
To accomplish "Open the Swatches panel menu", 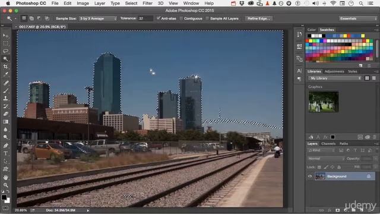I will click(376, 30).
